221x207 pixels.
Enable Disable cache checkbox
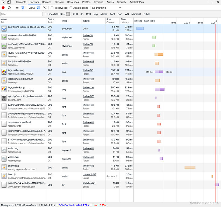[71, 8]
